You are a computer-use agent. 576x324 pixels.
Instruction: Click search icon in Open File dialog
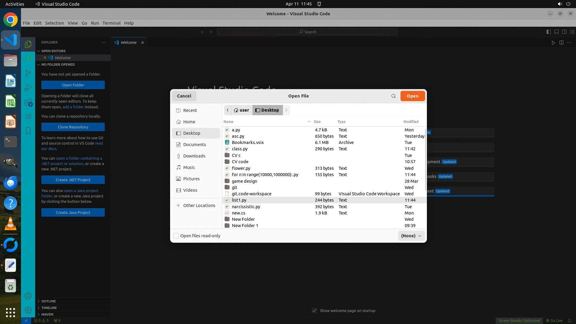[x=393, y=96]
